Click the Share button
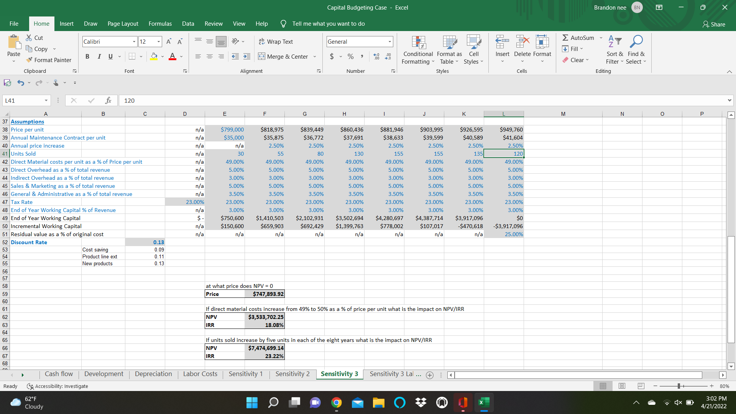Screen dimensions: 736x414 click(x=714, y=24)
